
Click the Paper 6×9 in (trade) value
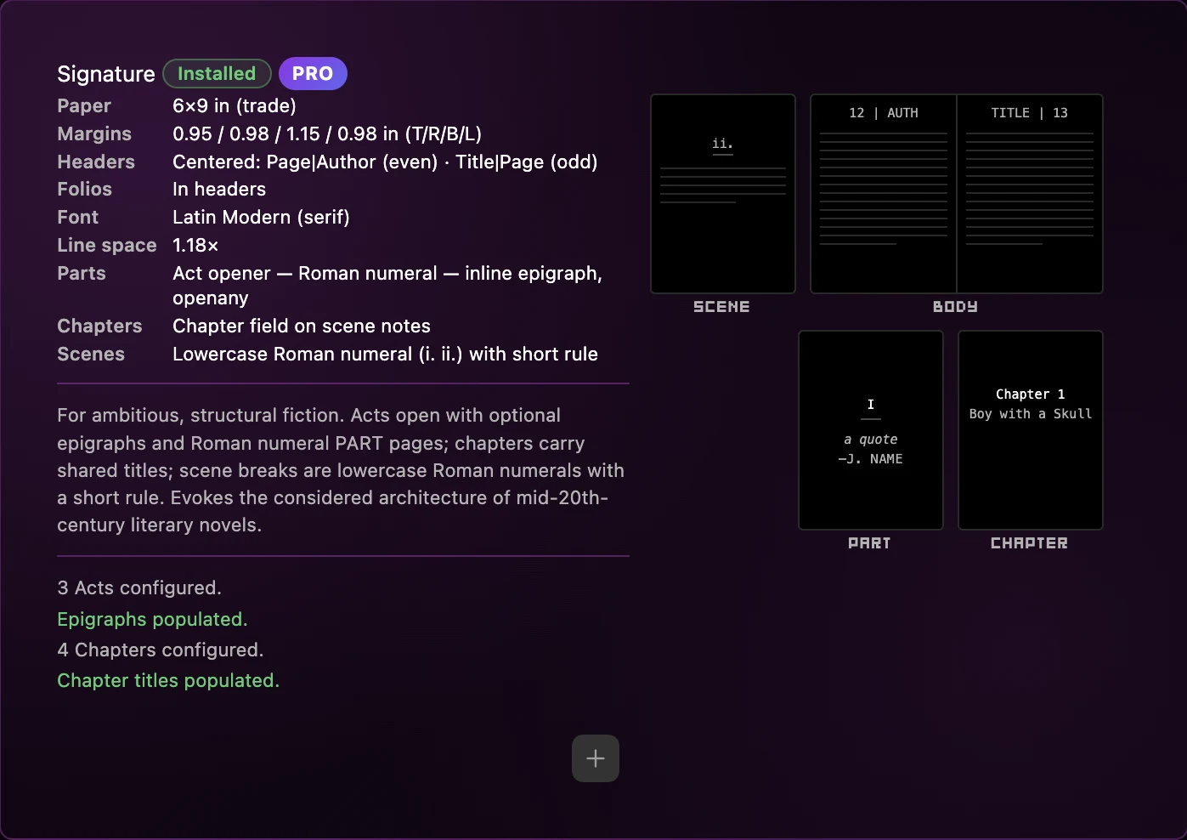click(235, 106)
